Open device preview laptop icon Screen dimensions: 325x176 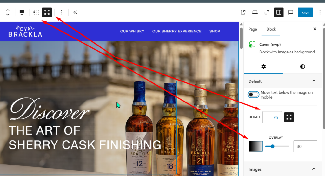click(x=255, y=12)
